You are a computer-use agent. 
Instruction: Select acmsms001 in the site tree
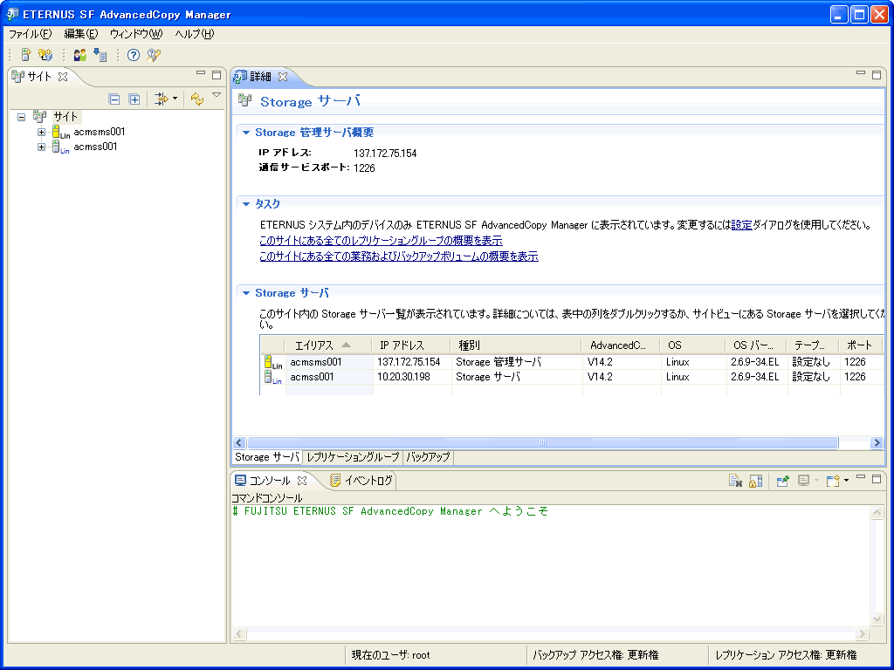coord(100,132)
